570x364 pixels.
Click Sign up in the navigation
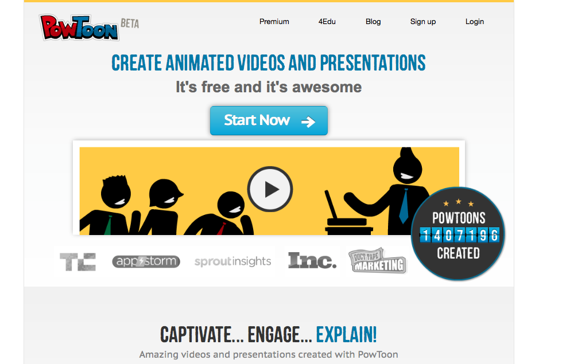point(423,22)
